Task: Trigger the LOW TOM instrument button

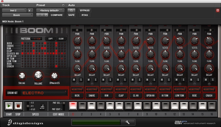Action: [x=180, y=96]
